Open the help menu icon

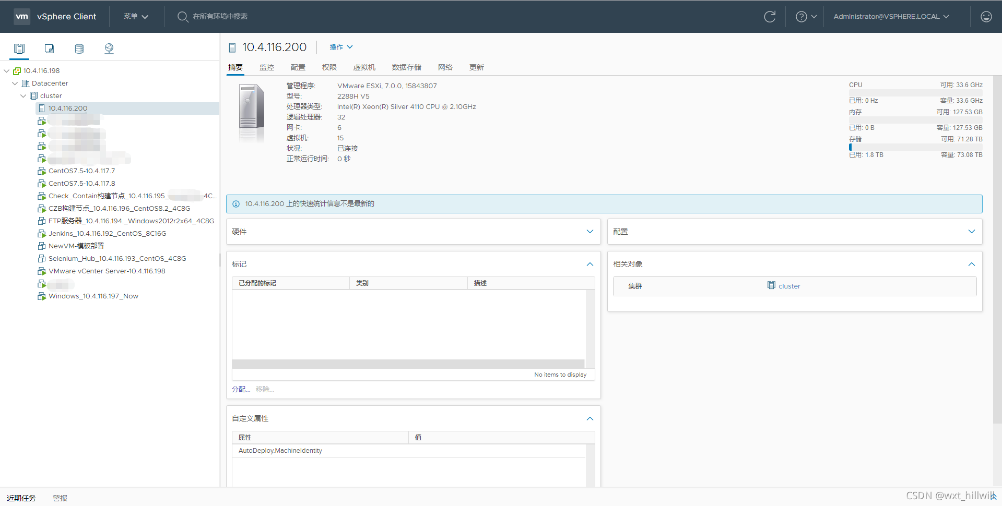point(801,17)
